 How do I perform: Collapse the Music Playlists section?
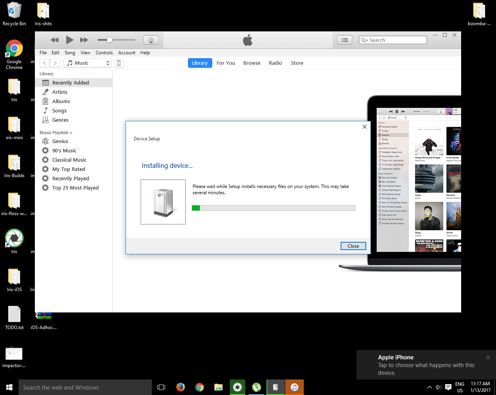pos(56,133)
